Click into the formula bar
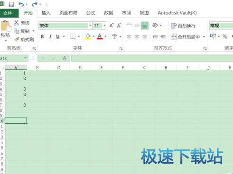The height and width of the screenshot is (174, 233). pos(152,58)
